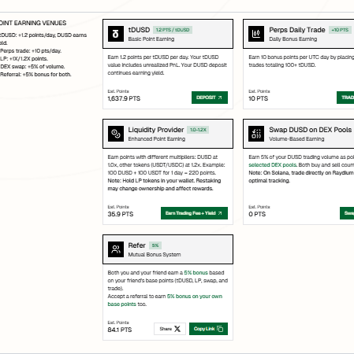Click the Perps Daily Trade chart icon
Screen dimensions: 354x354
[256, 34]
